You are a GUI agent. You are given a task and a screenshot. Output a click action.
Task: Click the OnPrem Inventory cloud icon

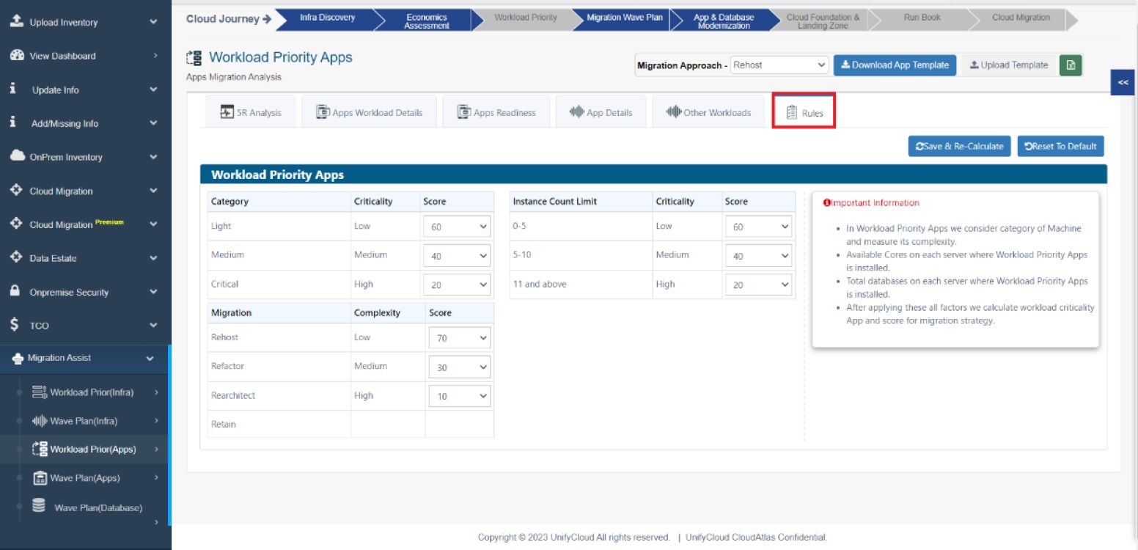point(16,156)
